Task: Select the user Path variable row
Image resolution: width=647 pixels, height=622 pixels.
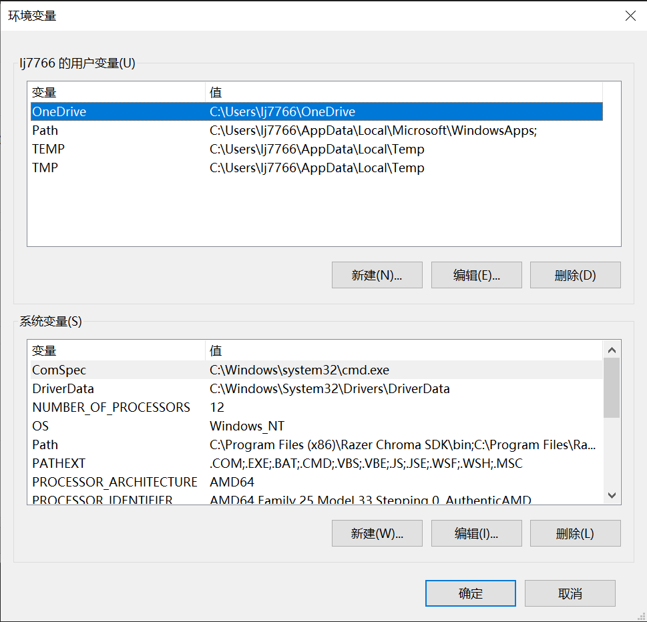Action: 45,131
